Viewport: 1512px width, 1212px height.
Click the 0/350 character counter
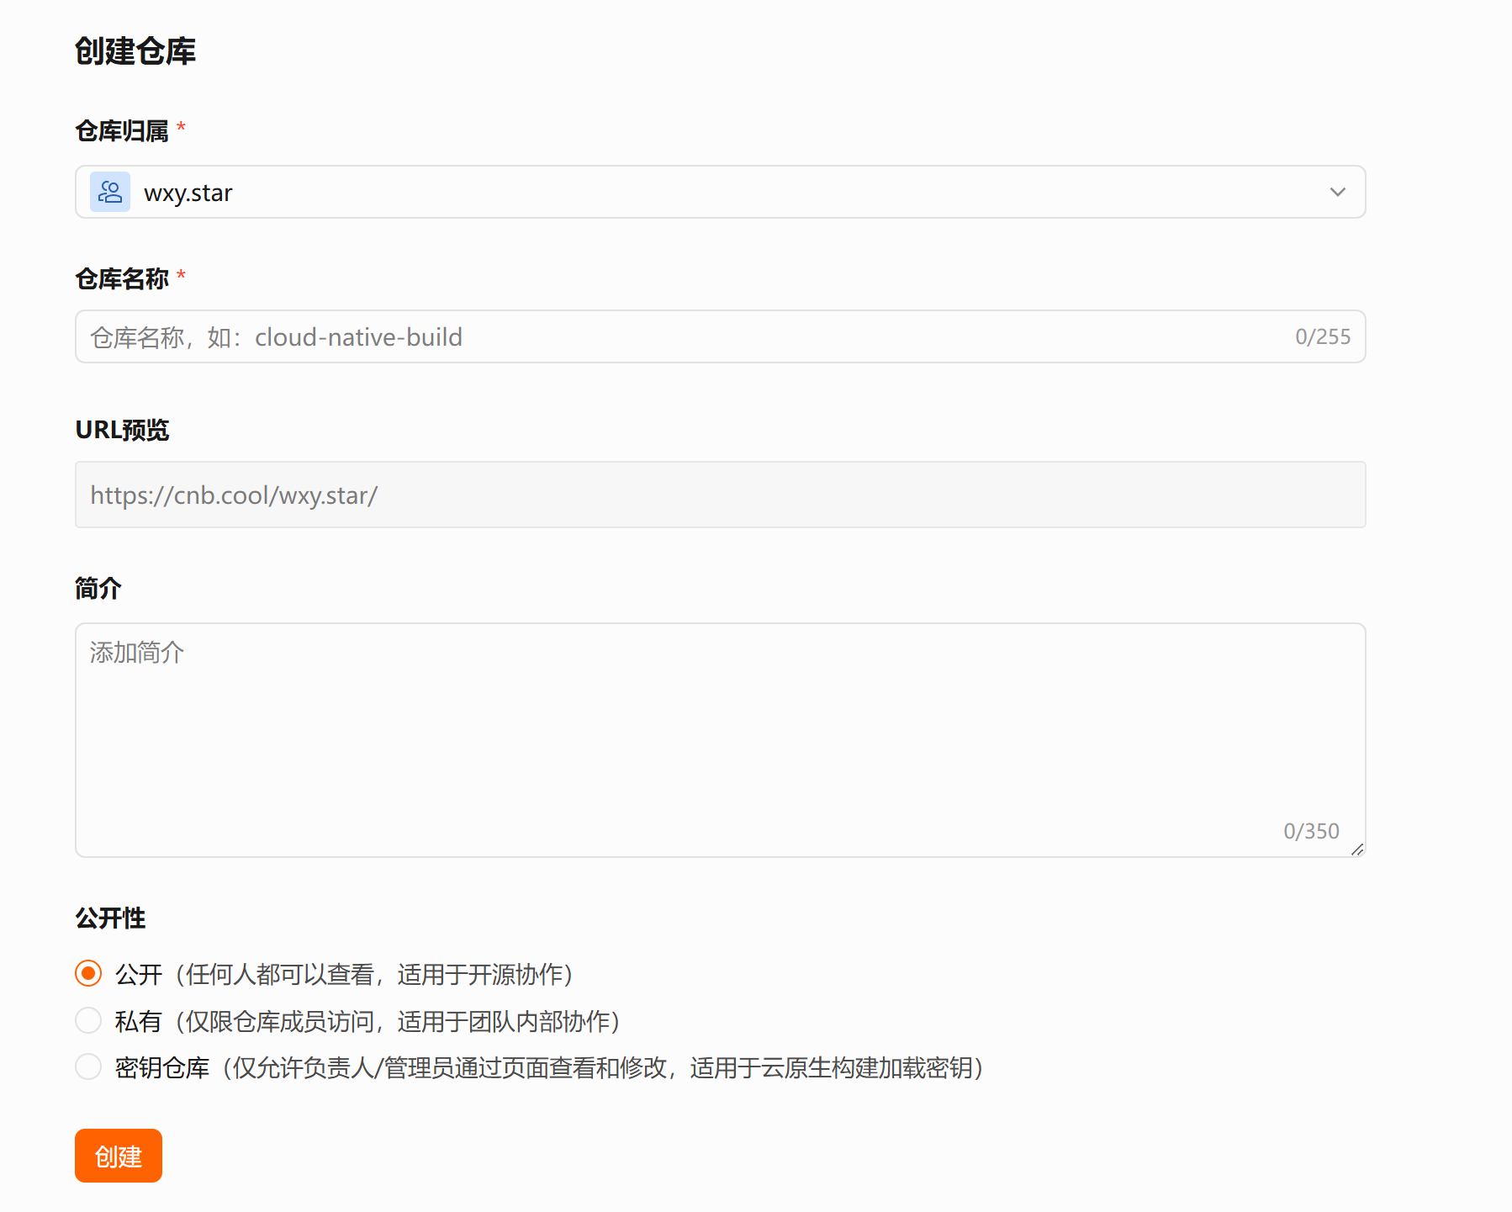[1310, 832]
